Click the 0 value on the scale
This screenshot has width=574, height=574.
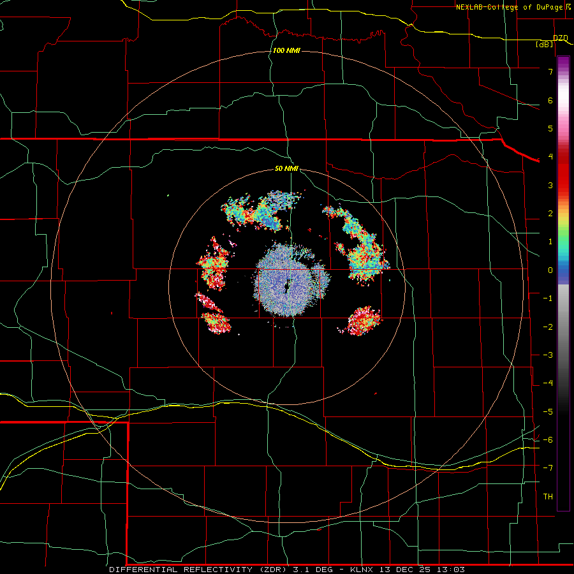[550, 270]
